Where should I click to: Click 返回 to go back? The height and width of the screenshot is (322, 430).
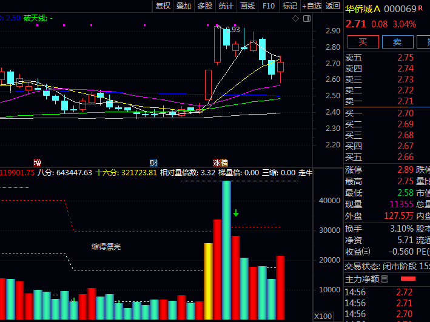pyautogui.click(x=332, y=5)
